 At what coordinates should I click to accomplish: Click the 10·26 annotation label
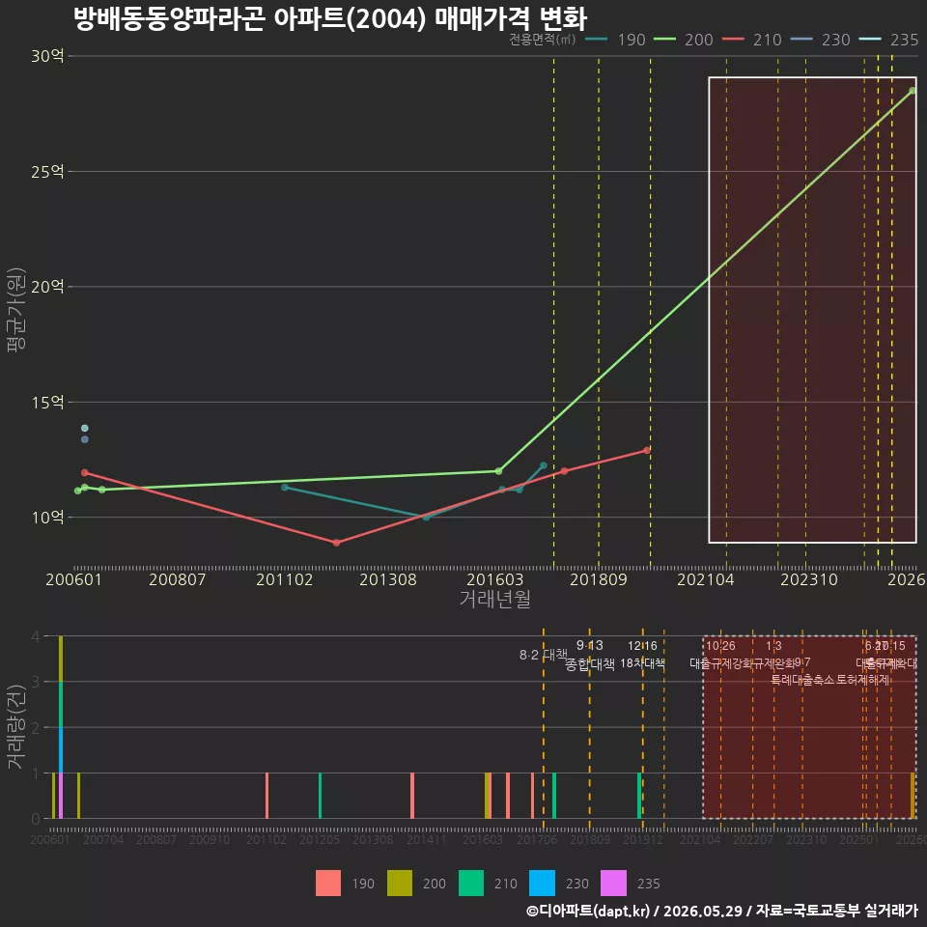[720, 646]
